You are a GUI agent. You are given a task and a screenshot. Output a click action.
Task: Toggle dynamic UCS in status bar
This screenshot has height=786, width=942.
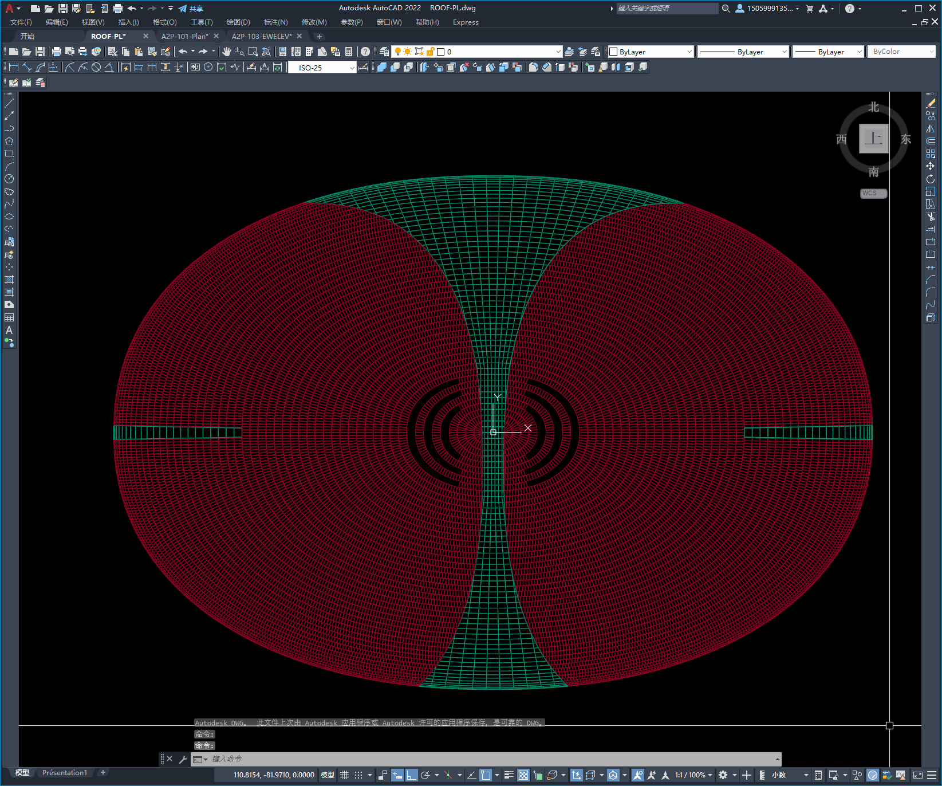576,775
